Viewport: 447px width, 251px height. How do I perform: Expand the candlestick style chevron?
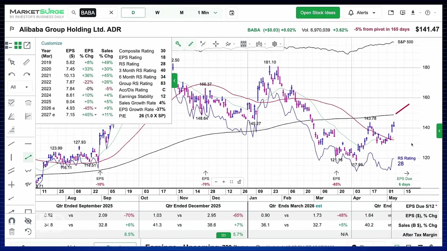(265, 44)
